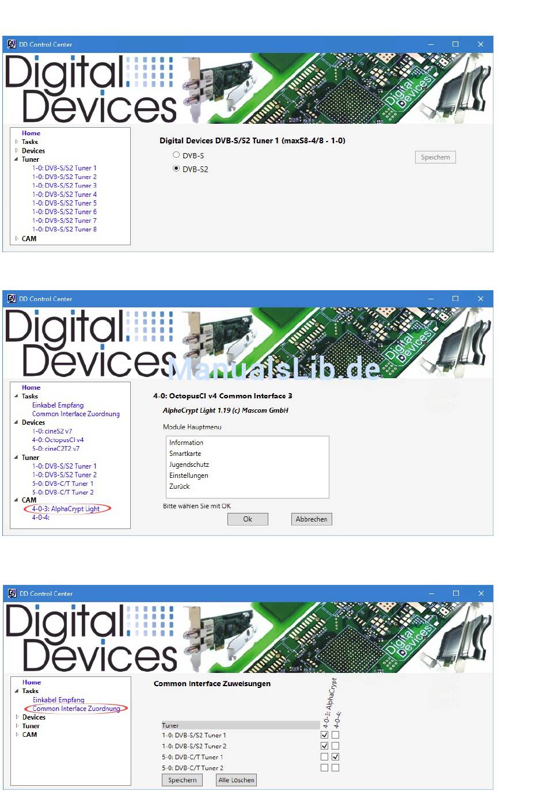This screenshot has width=547, height=799.
Task: Expand Devices in the Tuner 1 settings window tree
Action: (x=17, y=150)
